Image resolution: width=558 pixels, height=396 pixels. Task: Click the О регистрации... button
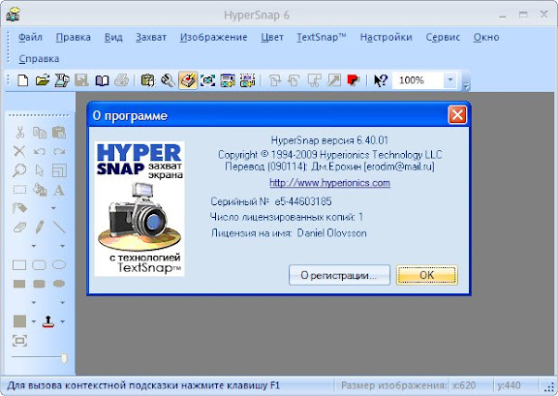tap(339, 275)
